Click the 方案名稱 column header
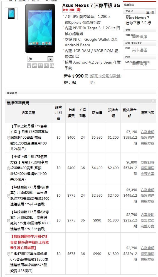Viewport: 158px width, 277px height. 29,113
